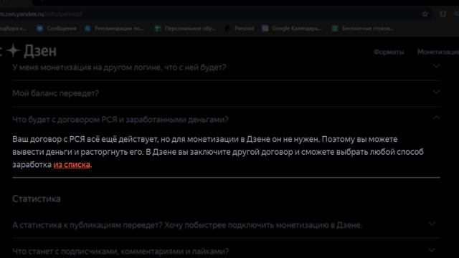Screen dimensions: 459x258
Task: Open the Fanzoid bookmark
Action: (239, 29)
